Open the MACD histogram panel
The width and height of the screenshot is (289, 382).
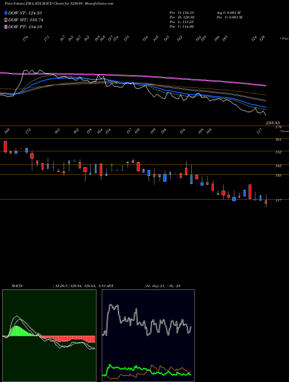pos(49,336)
